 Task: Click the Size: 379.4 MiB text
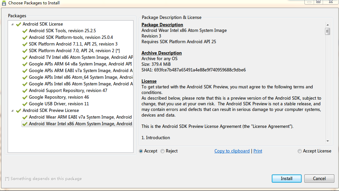[x=156, y=64]
